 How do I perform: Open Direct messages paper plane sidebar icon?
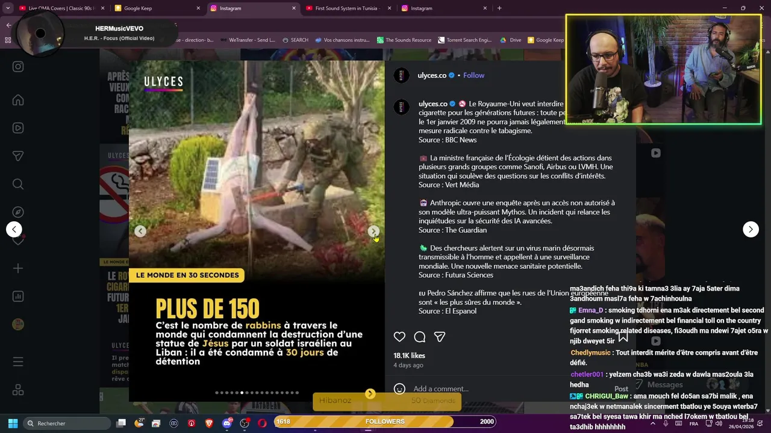tap(18, 156)
